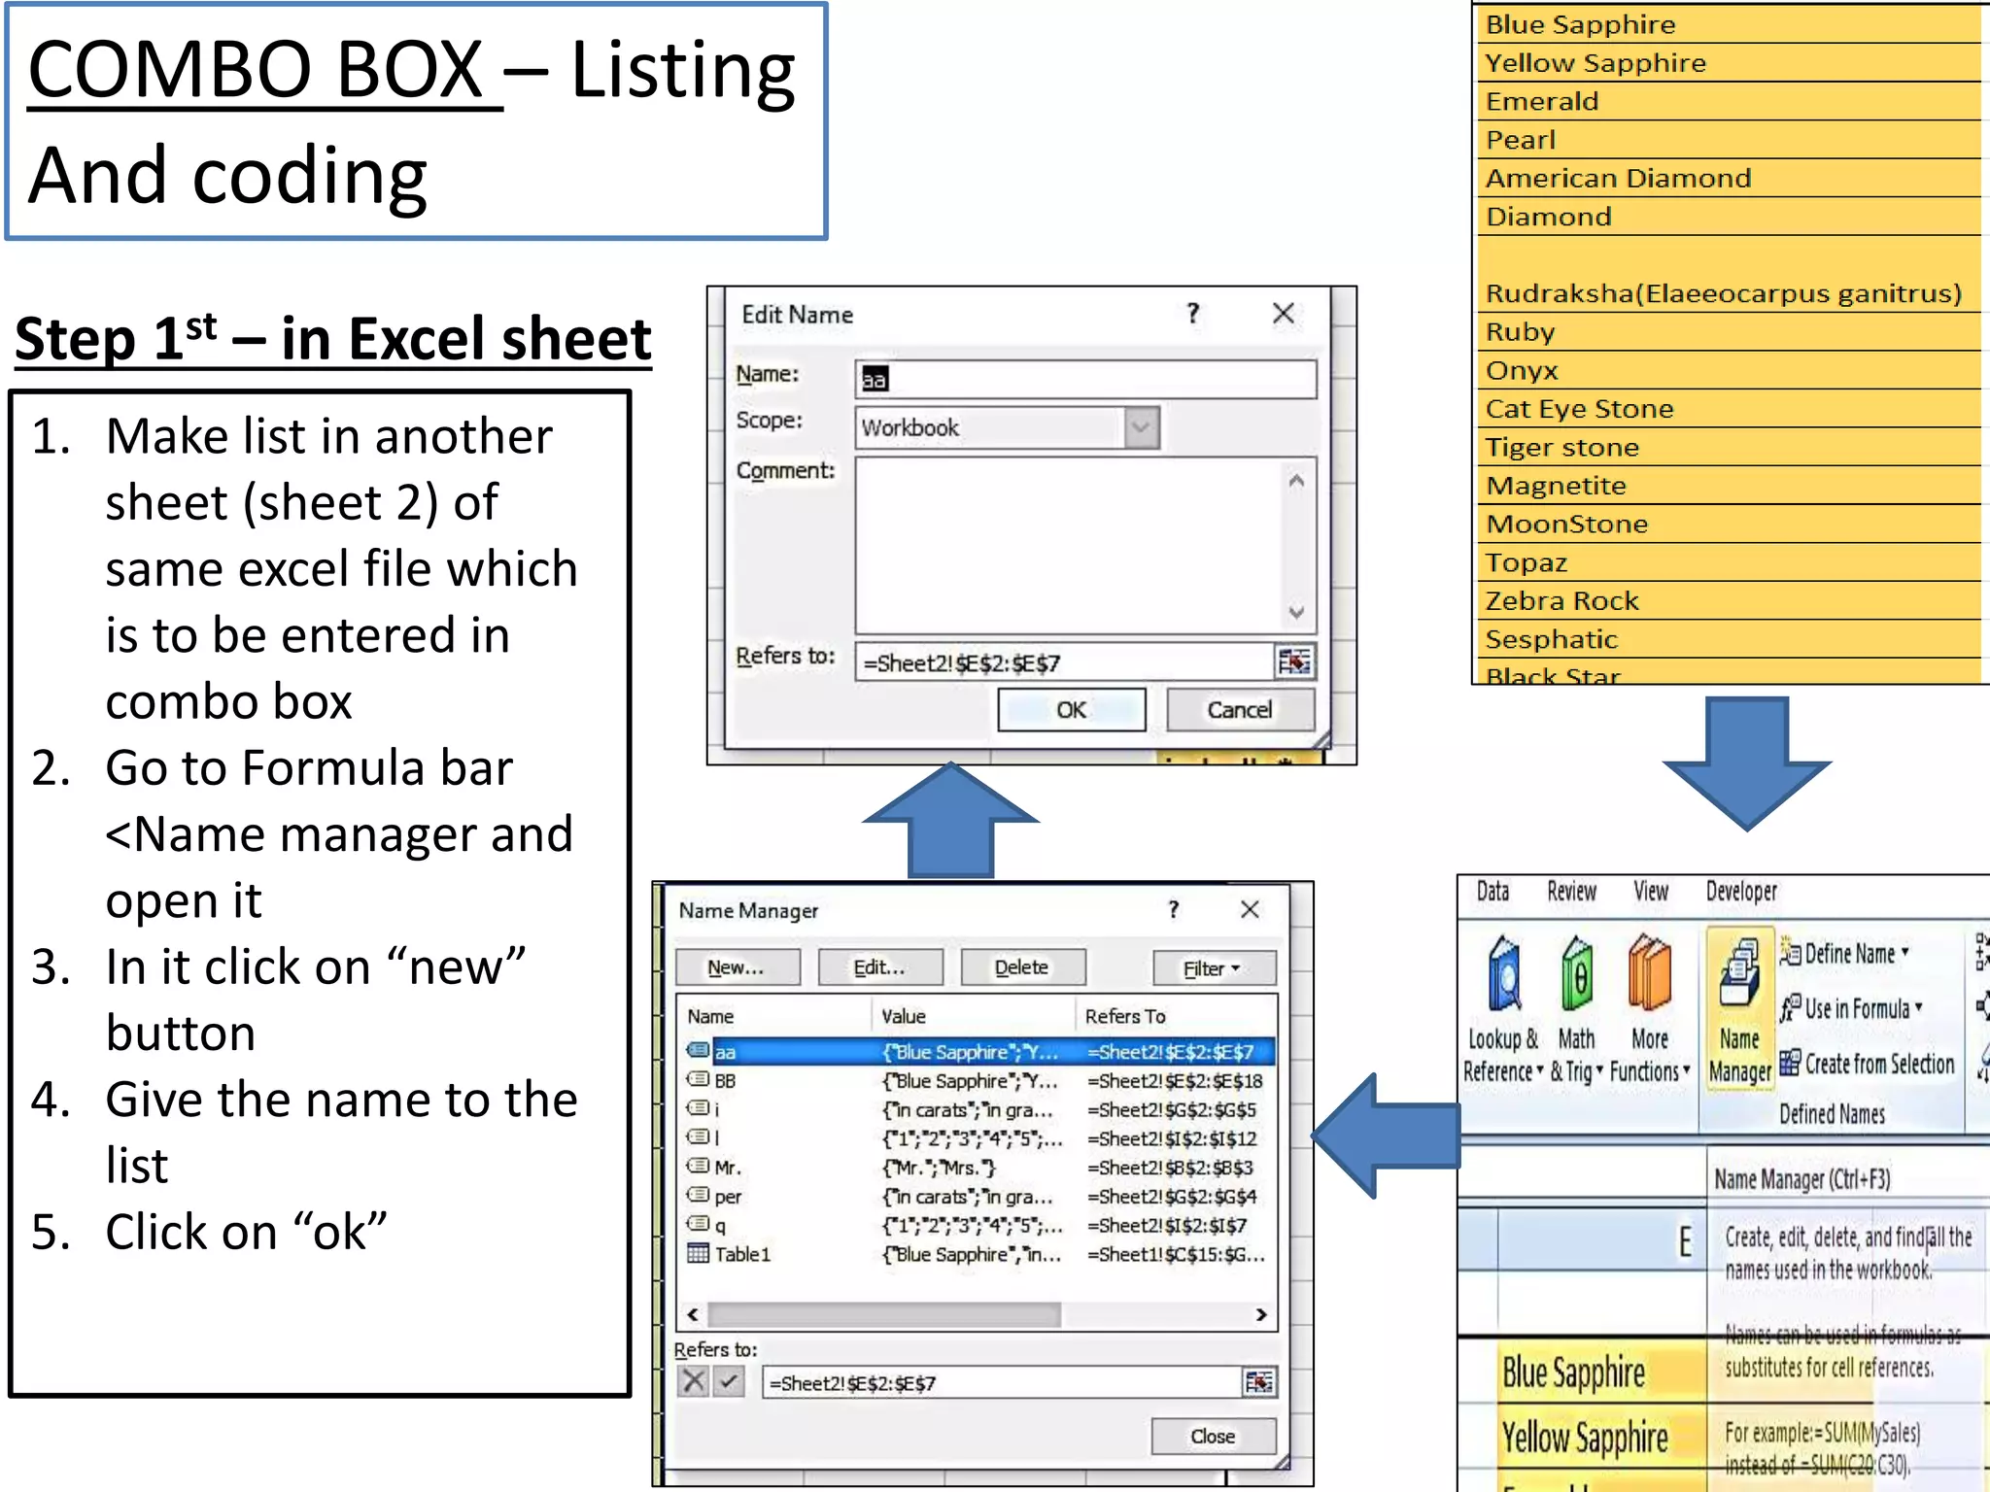Click the 'Refers To' column header
The image size is (1990, 1492).
tap(1175, 1016)
